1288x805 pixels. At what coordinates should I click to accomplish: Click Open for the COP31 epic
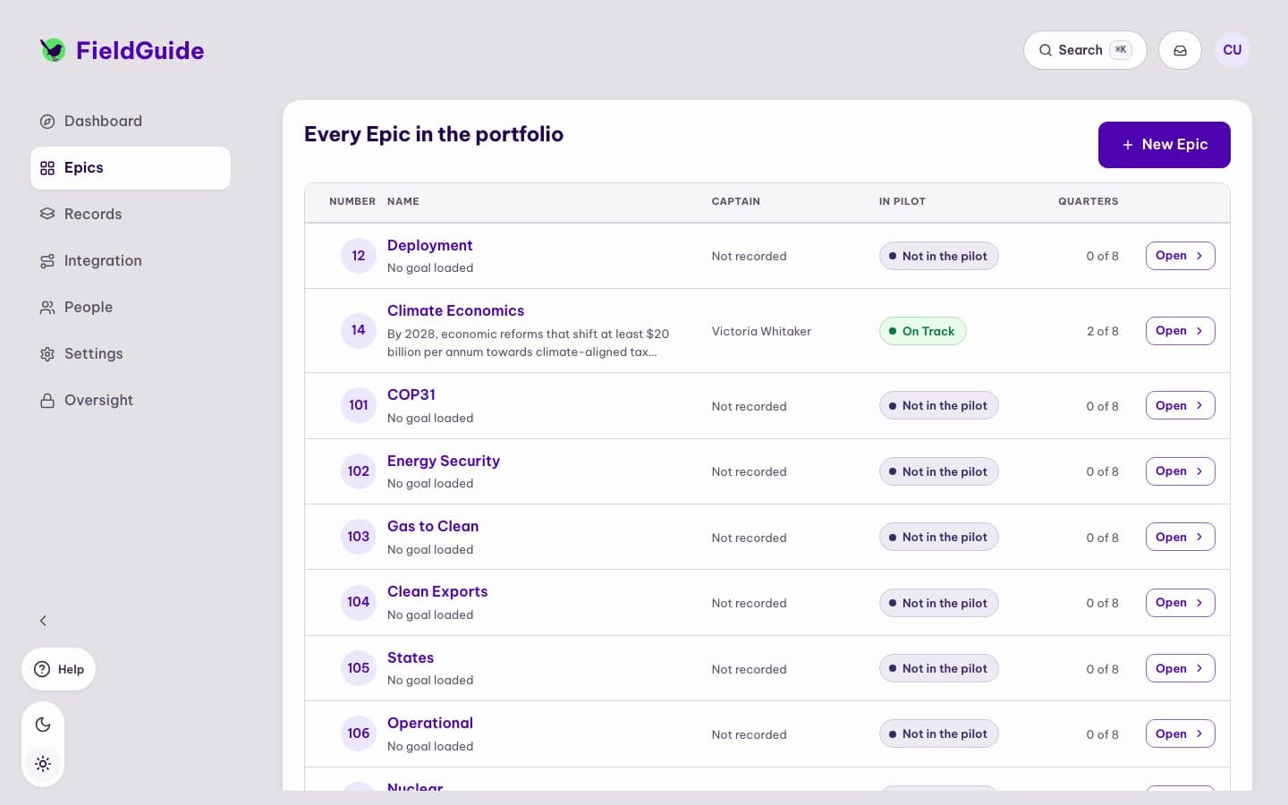[1180, 405]
